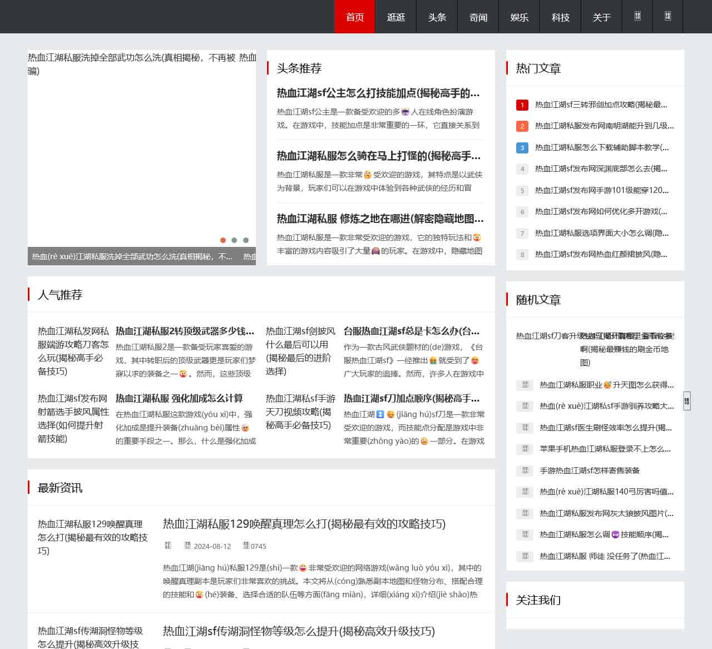The image size is (712, 649).
Task: Click the blue rank 3 badge in 热门文章
Action: point(522,148)
